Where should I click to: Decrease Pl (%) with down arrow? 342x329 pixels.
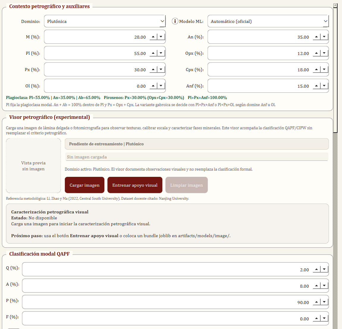coord(161,53)
